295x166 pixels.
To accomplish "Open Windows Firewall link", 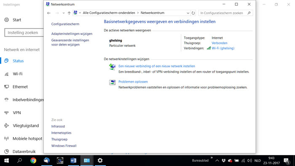I will coord(64,146).
